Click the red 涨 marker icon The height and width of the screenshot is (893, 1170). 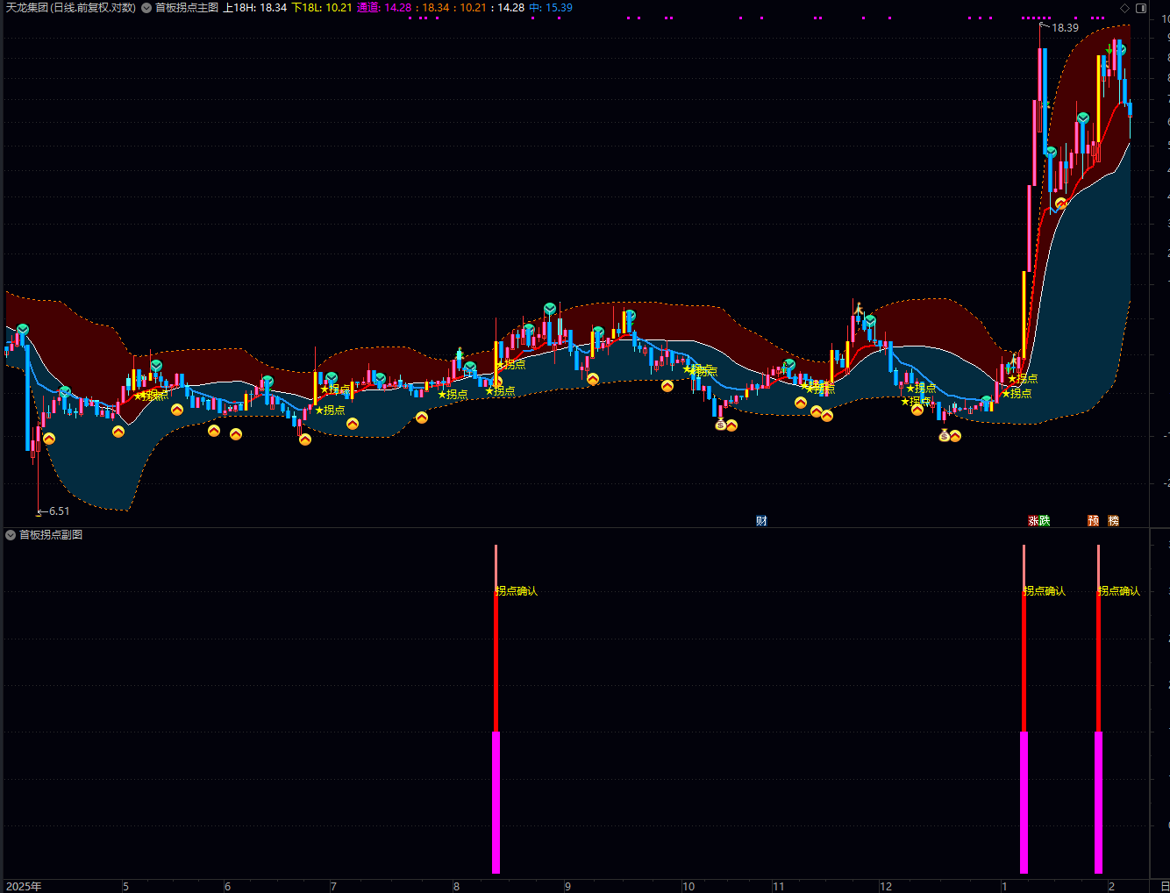coord(1033,521)
